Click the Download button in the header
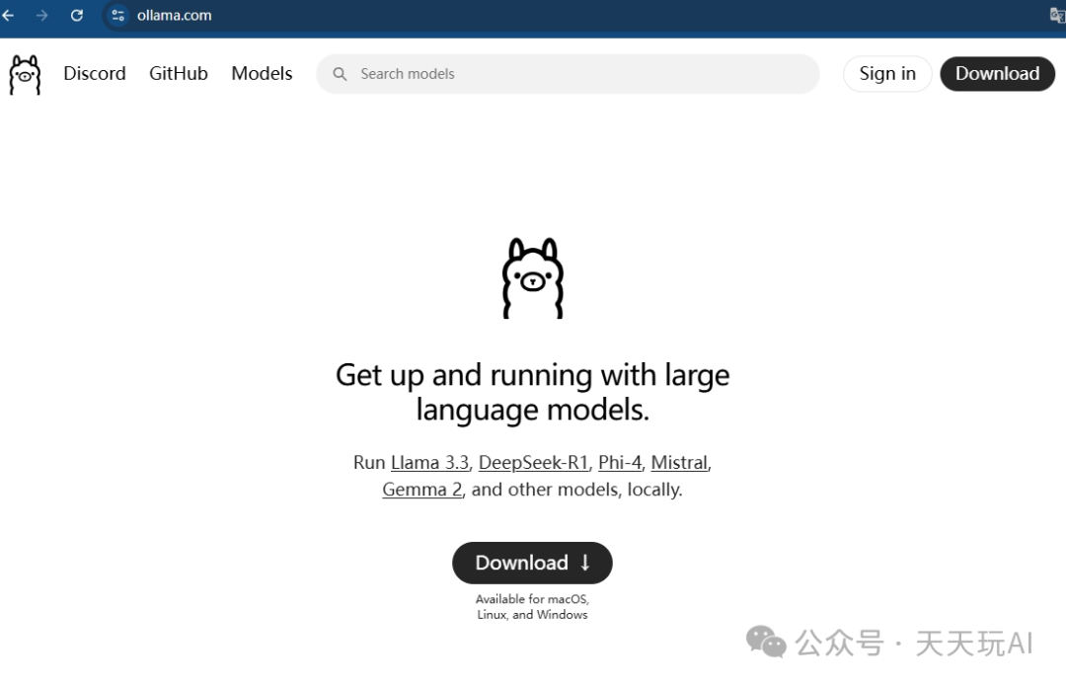Image resolution: width=1066 pixels, height=685 pixels. (x=997, y=73)
